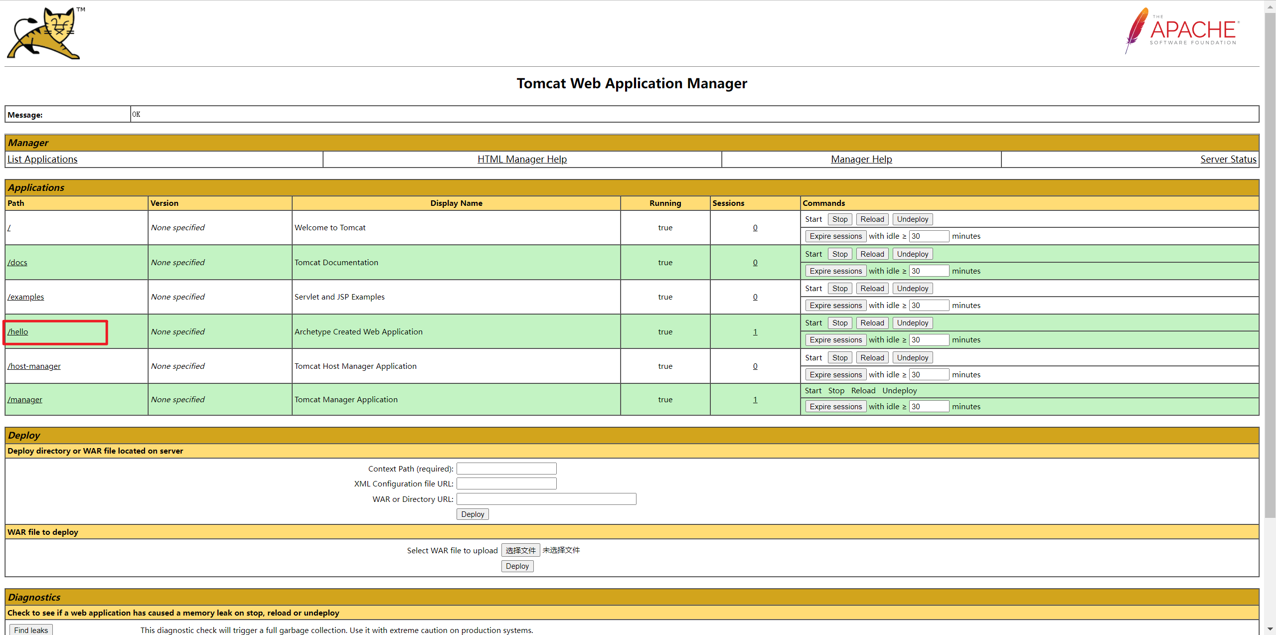Screen dimensions: 1276x635
Task: Expire sessions for /examples application
Action: [x=836, y=306]
